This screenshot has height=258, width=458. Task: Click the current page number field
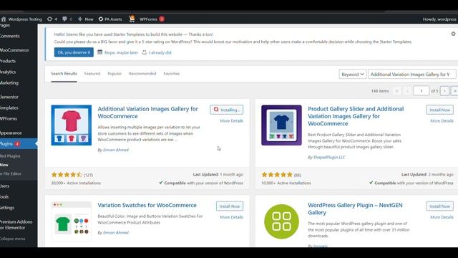pos(422,91)
